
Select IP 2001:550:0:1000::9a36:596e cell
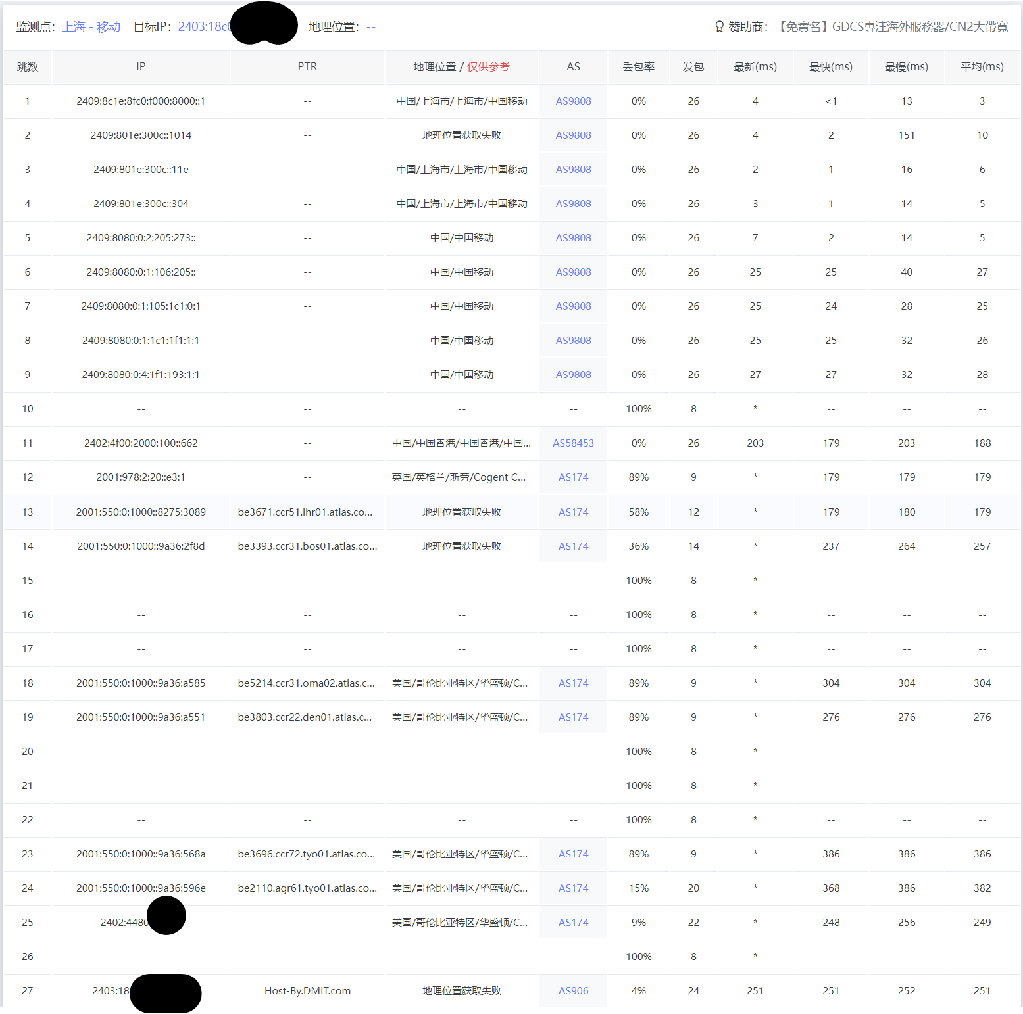pos(141,888)
